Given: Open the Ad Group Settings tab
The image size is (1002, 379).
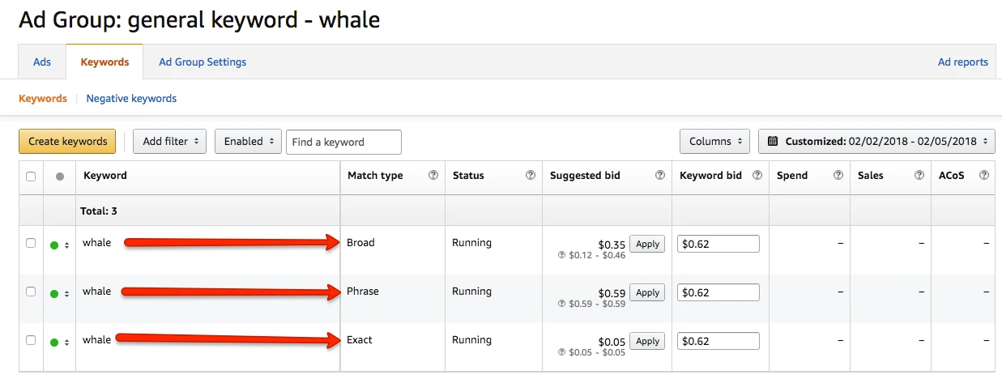Looking at the screenshot, I should tap(203, 62).
